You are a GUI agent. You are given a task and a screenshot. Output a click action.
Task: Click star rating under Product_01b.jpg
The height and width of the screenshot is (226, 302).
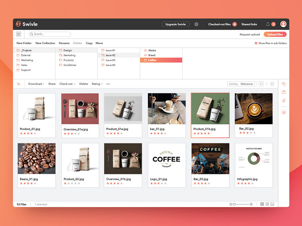tap(202, 133)
